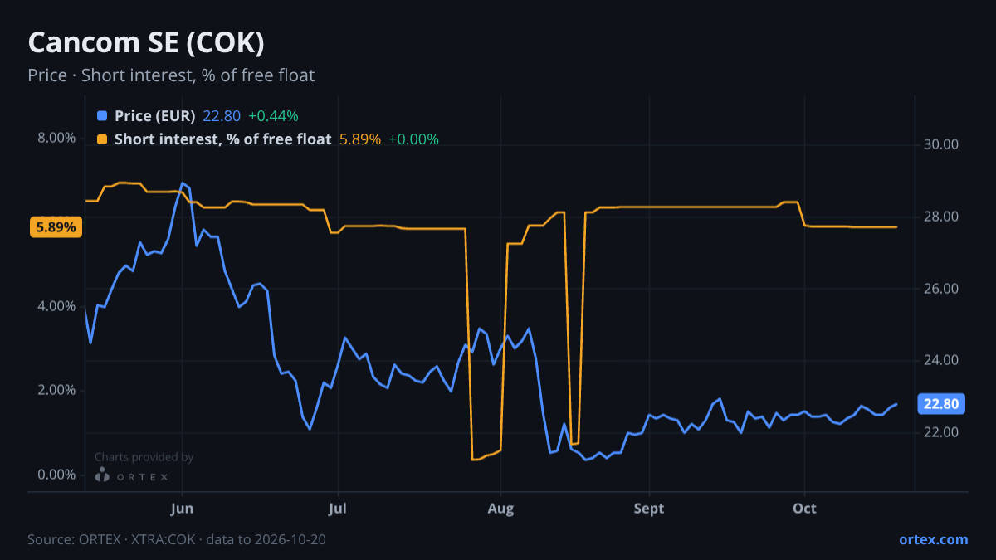Click the ORTEX logo icon
The image size is (996, 560).
(102, 475)
